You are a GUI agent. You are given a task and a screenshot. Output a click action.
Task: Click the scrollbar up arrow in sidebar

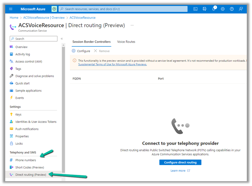coord(63,45)
